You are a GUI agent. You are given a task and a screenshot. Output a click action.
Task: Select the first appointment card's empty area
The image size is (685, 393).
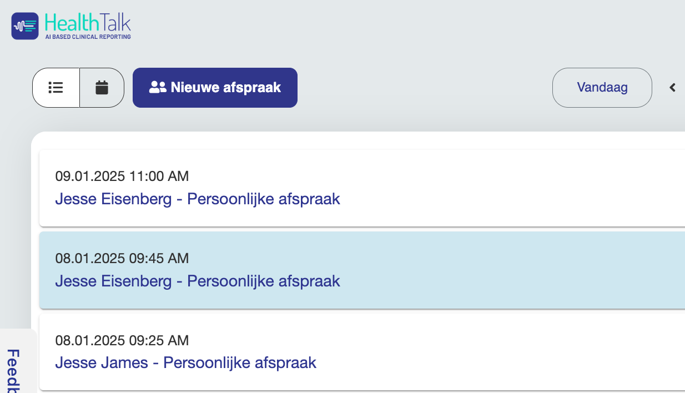pyautogui.click(x=500, y=188)
